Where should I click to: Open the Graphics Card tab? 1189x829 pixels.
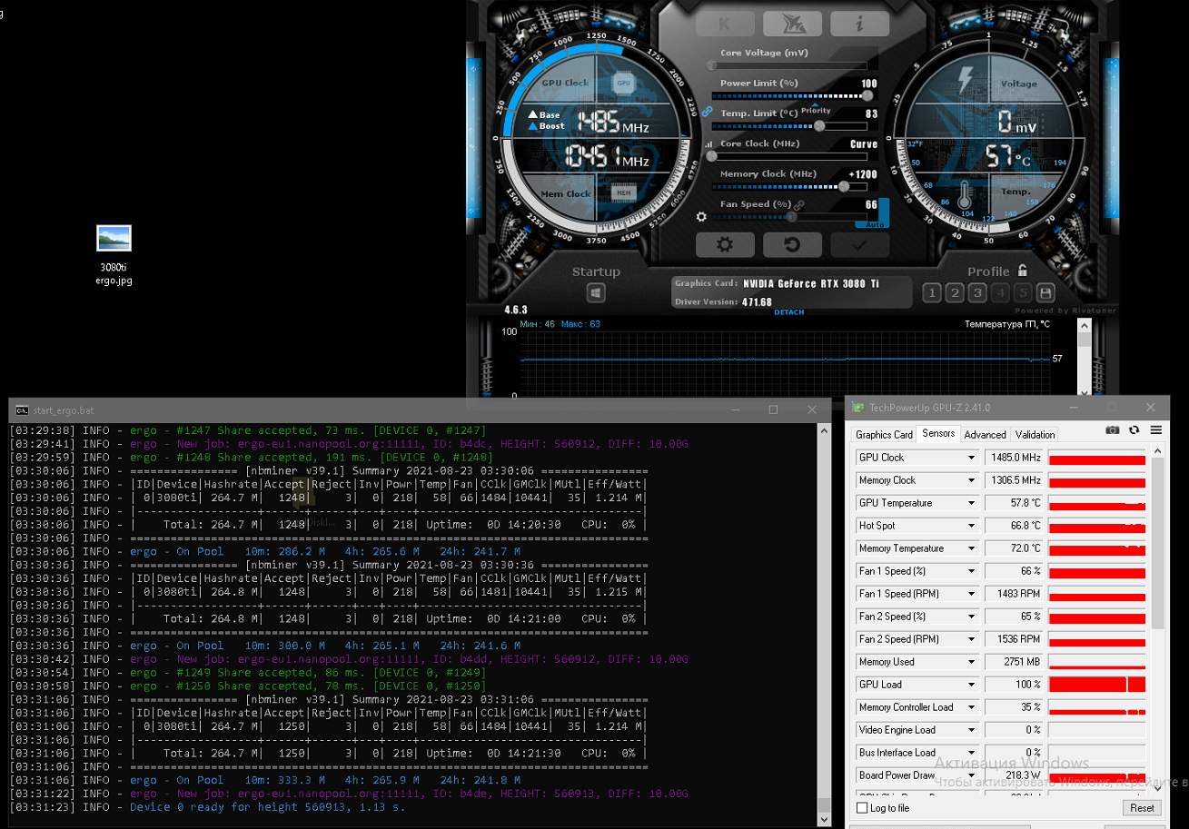(884, 435)
